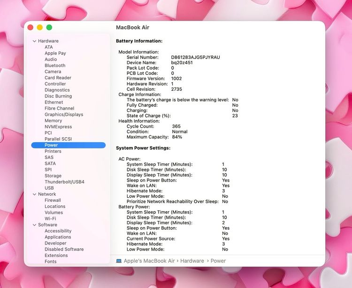Click Power in the path bar
352x288 pixels.
click(218, 261)
